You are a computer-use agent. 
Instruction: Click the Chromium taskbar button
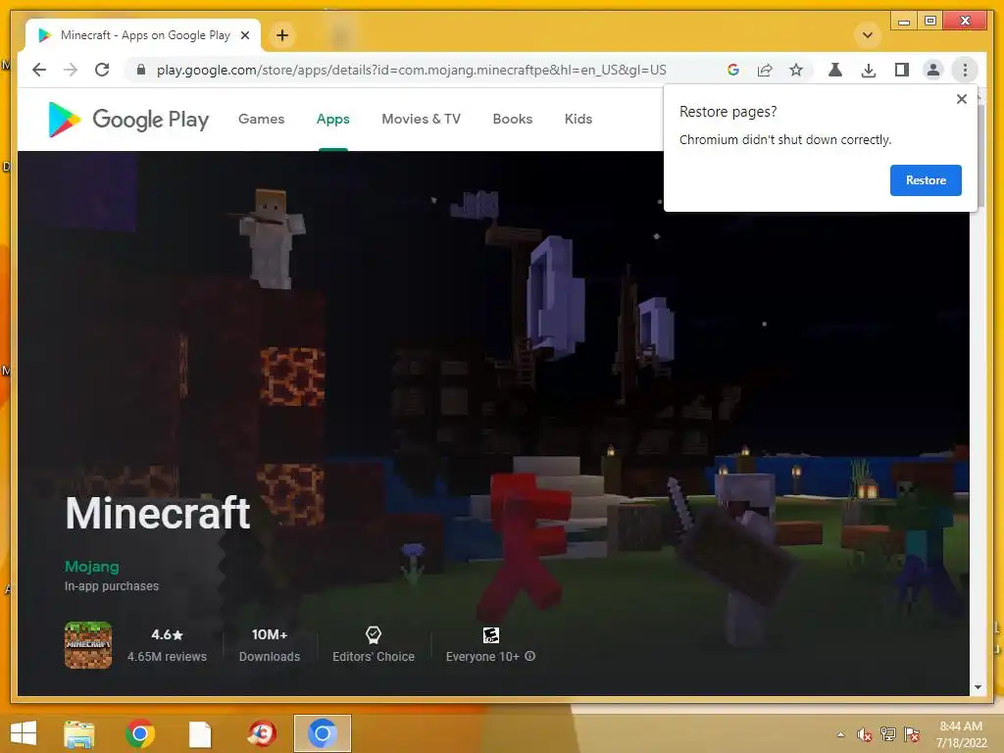[x=322, y=733]
